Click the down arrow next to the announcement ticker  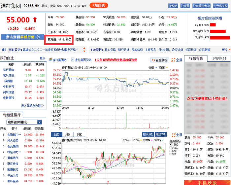pos(84,51)
